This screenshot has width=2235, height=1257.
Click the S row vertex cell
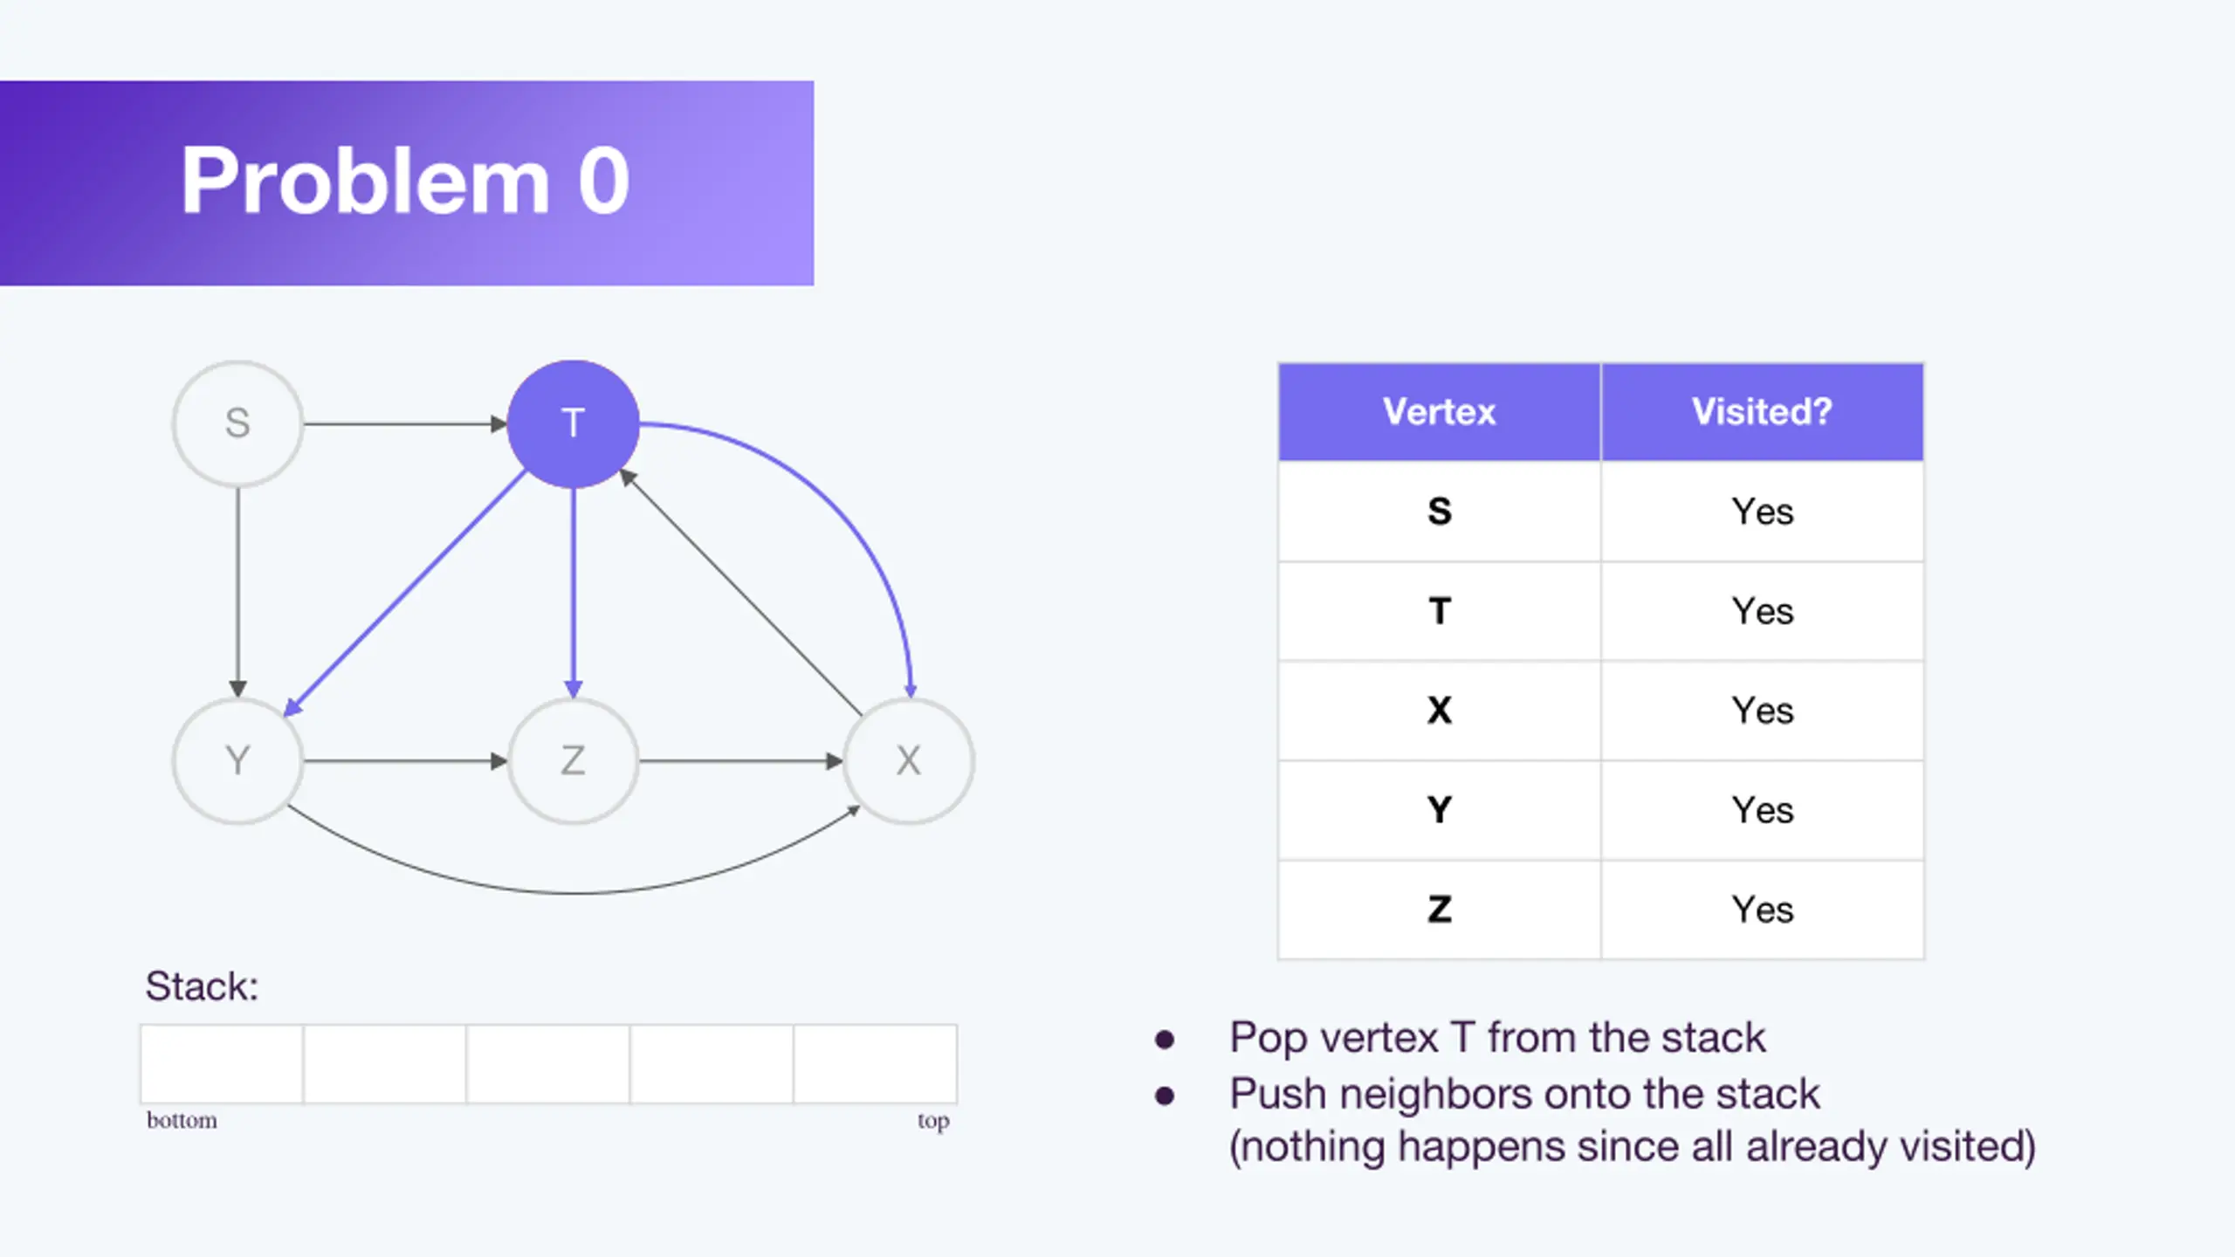(x=1439, y=512)
